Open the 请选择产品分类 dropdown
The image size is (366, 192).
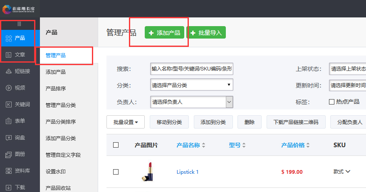pyautogui.click(x=191, y=85)
